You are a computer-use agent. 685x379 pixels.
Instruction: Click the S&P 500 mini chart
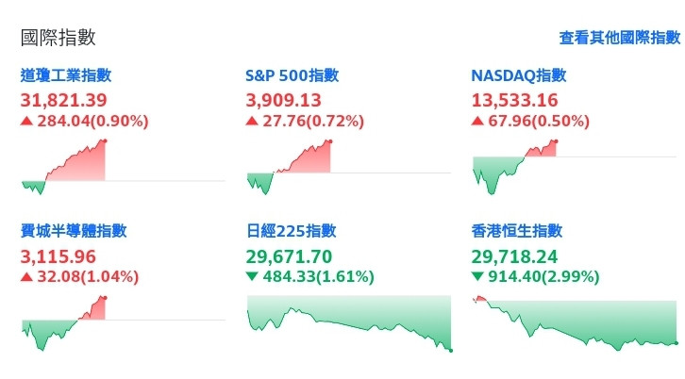(x=289, y=167)
